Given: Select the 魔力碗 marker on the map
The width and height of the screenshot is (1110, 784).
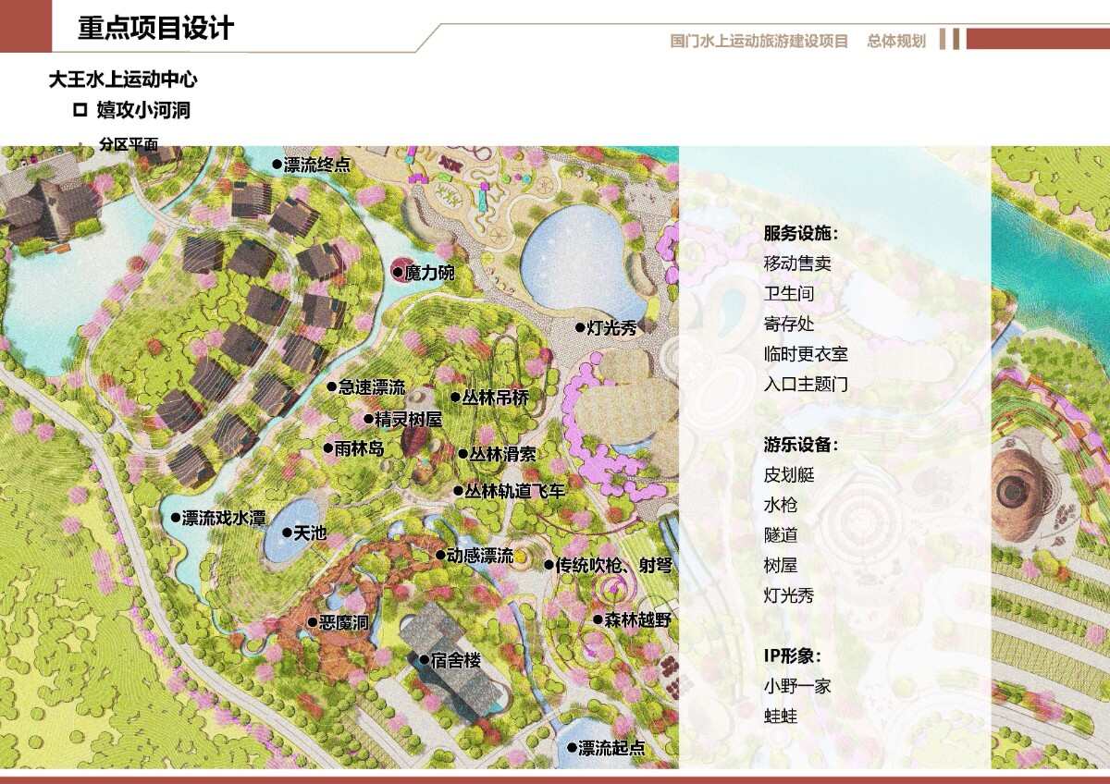Looking at the screenshot, I should click(x=398, y=273).
